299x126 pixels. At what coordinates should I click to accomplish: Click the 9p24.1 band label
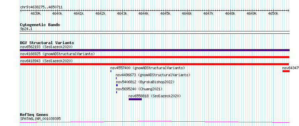pyautogui.click(x=26, y=29)
